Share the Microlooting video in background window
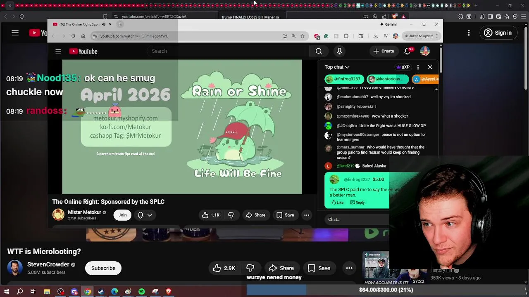This screenshot has width=529, height=297. pyautogui.click(x=281, y=268)
